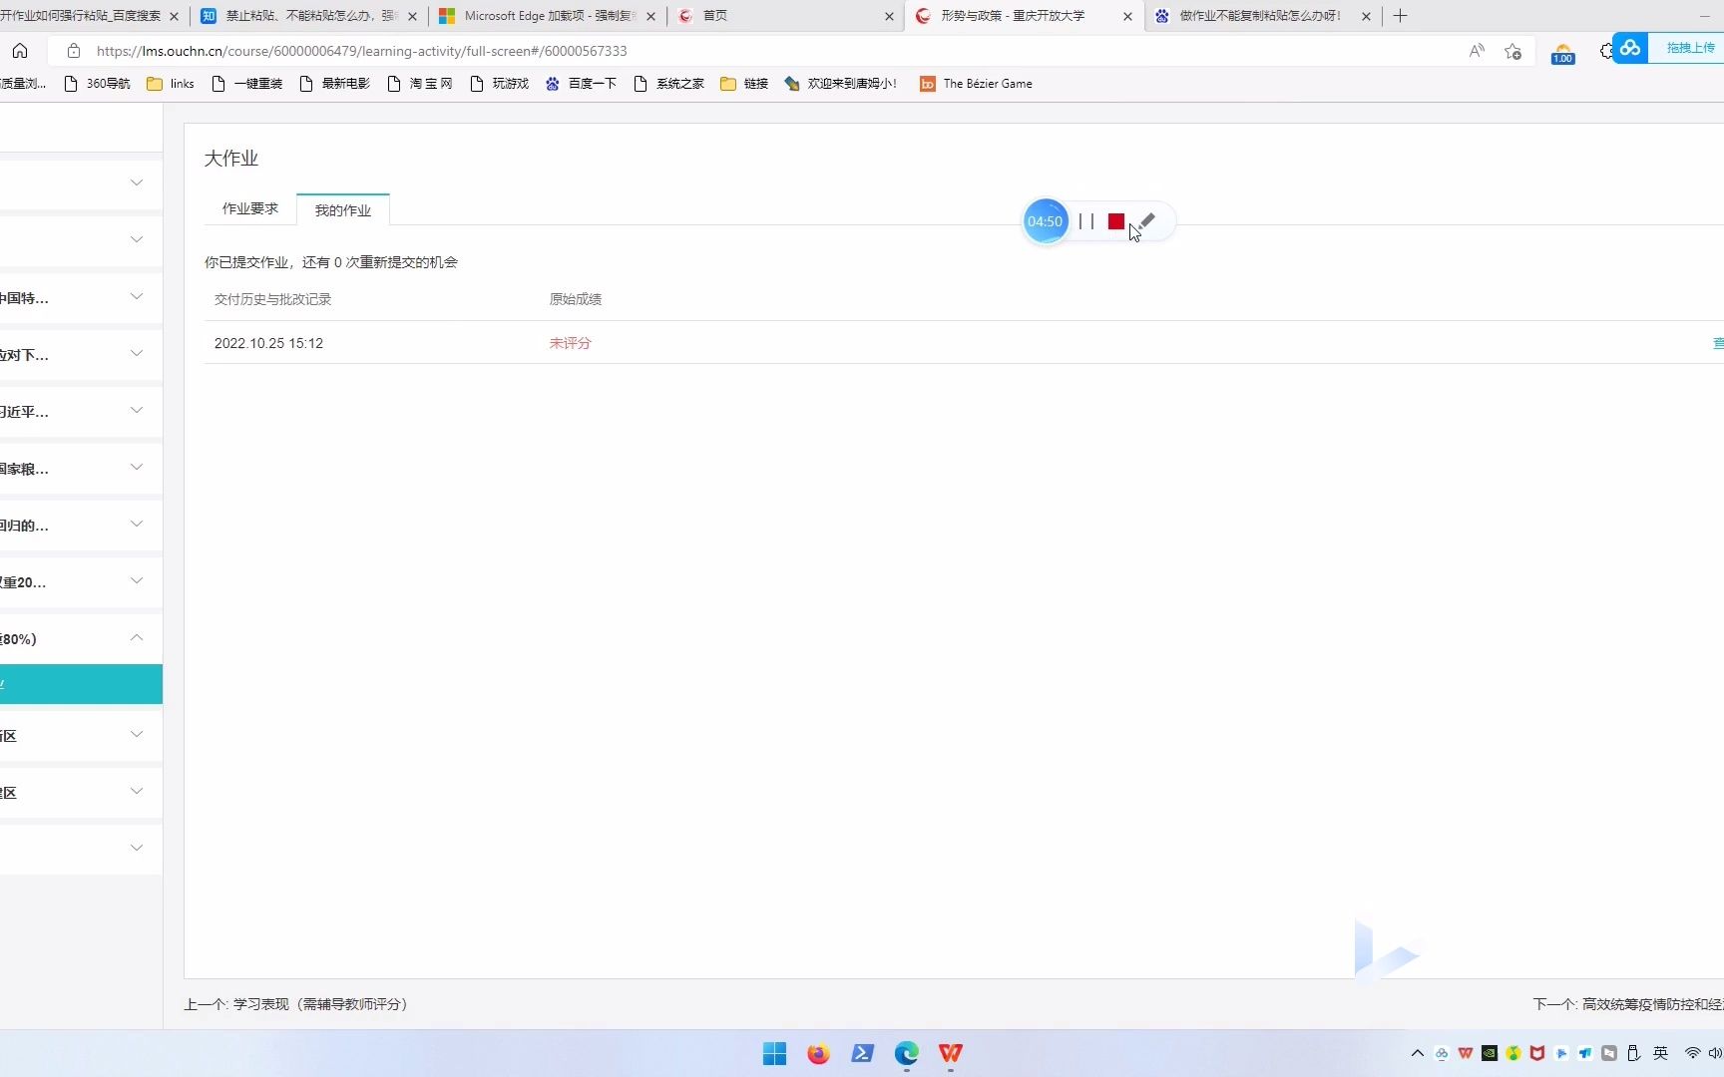Image resolution: width=1724 pixels, height=1077 pixels.
Task: Open the 系统之家 bookmark
Action: (x=669, y=84)
